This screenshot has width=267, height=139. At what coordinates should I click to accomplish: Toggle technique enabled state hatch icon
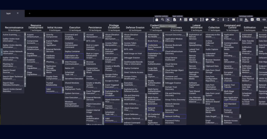(241, 20)
